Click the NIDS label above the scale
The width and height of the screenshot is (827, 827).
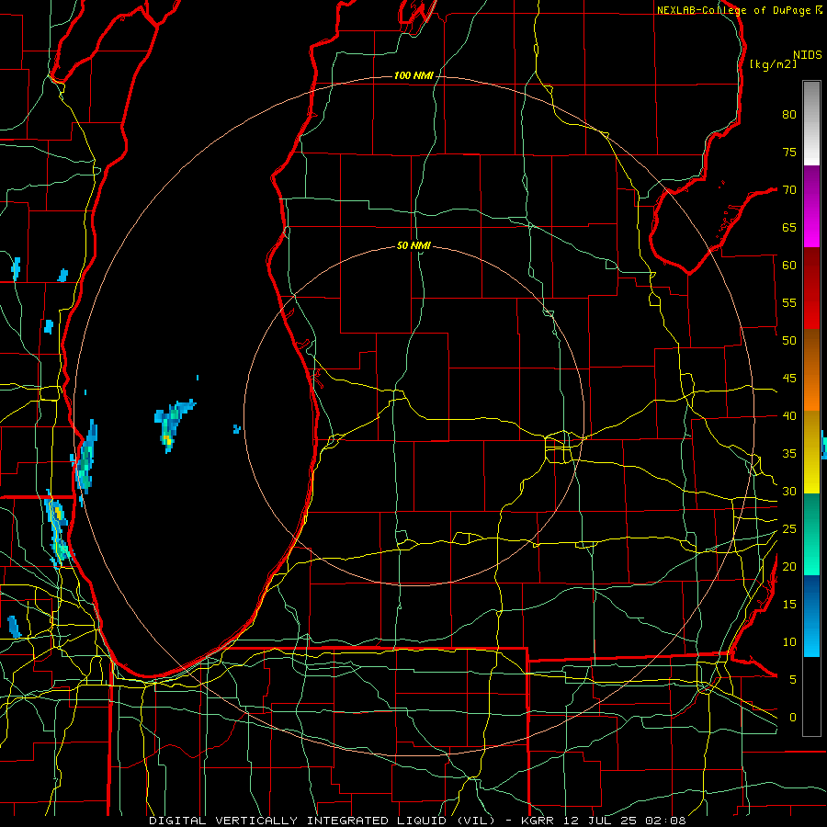(808, 55)
